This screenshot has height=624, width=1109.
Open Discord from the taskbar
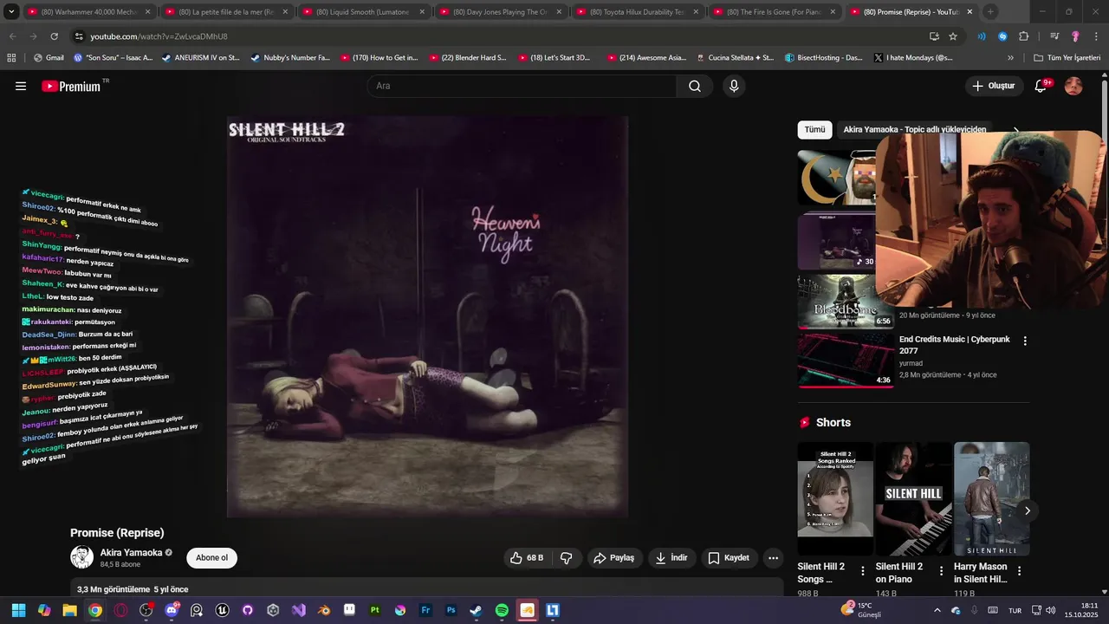[172, 610]
